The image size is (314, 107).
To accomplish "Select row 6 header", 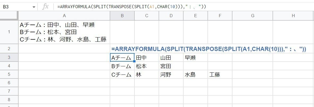I will pyautogui.click(x=9, y=83).
